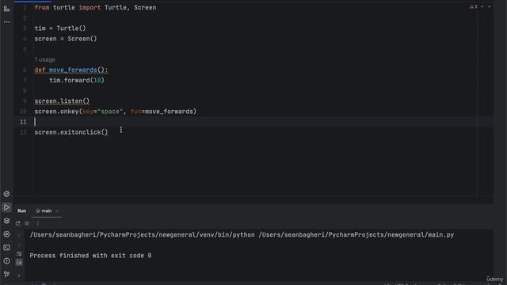
Task: Open More tool windows ellipsis in left sidebar
Action: (6, 22)
